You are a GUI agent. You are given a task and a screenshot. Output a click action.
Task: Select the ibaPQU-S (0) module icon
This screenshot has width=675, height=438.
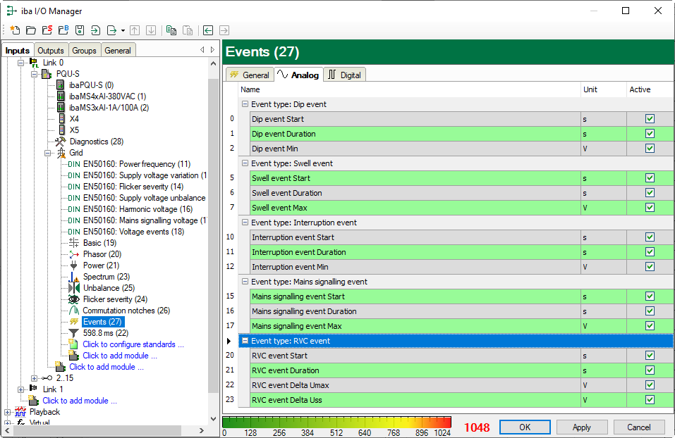61,85
